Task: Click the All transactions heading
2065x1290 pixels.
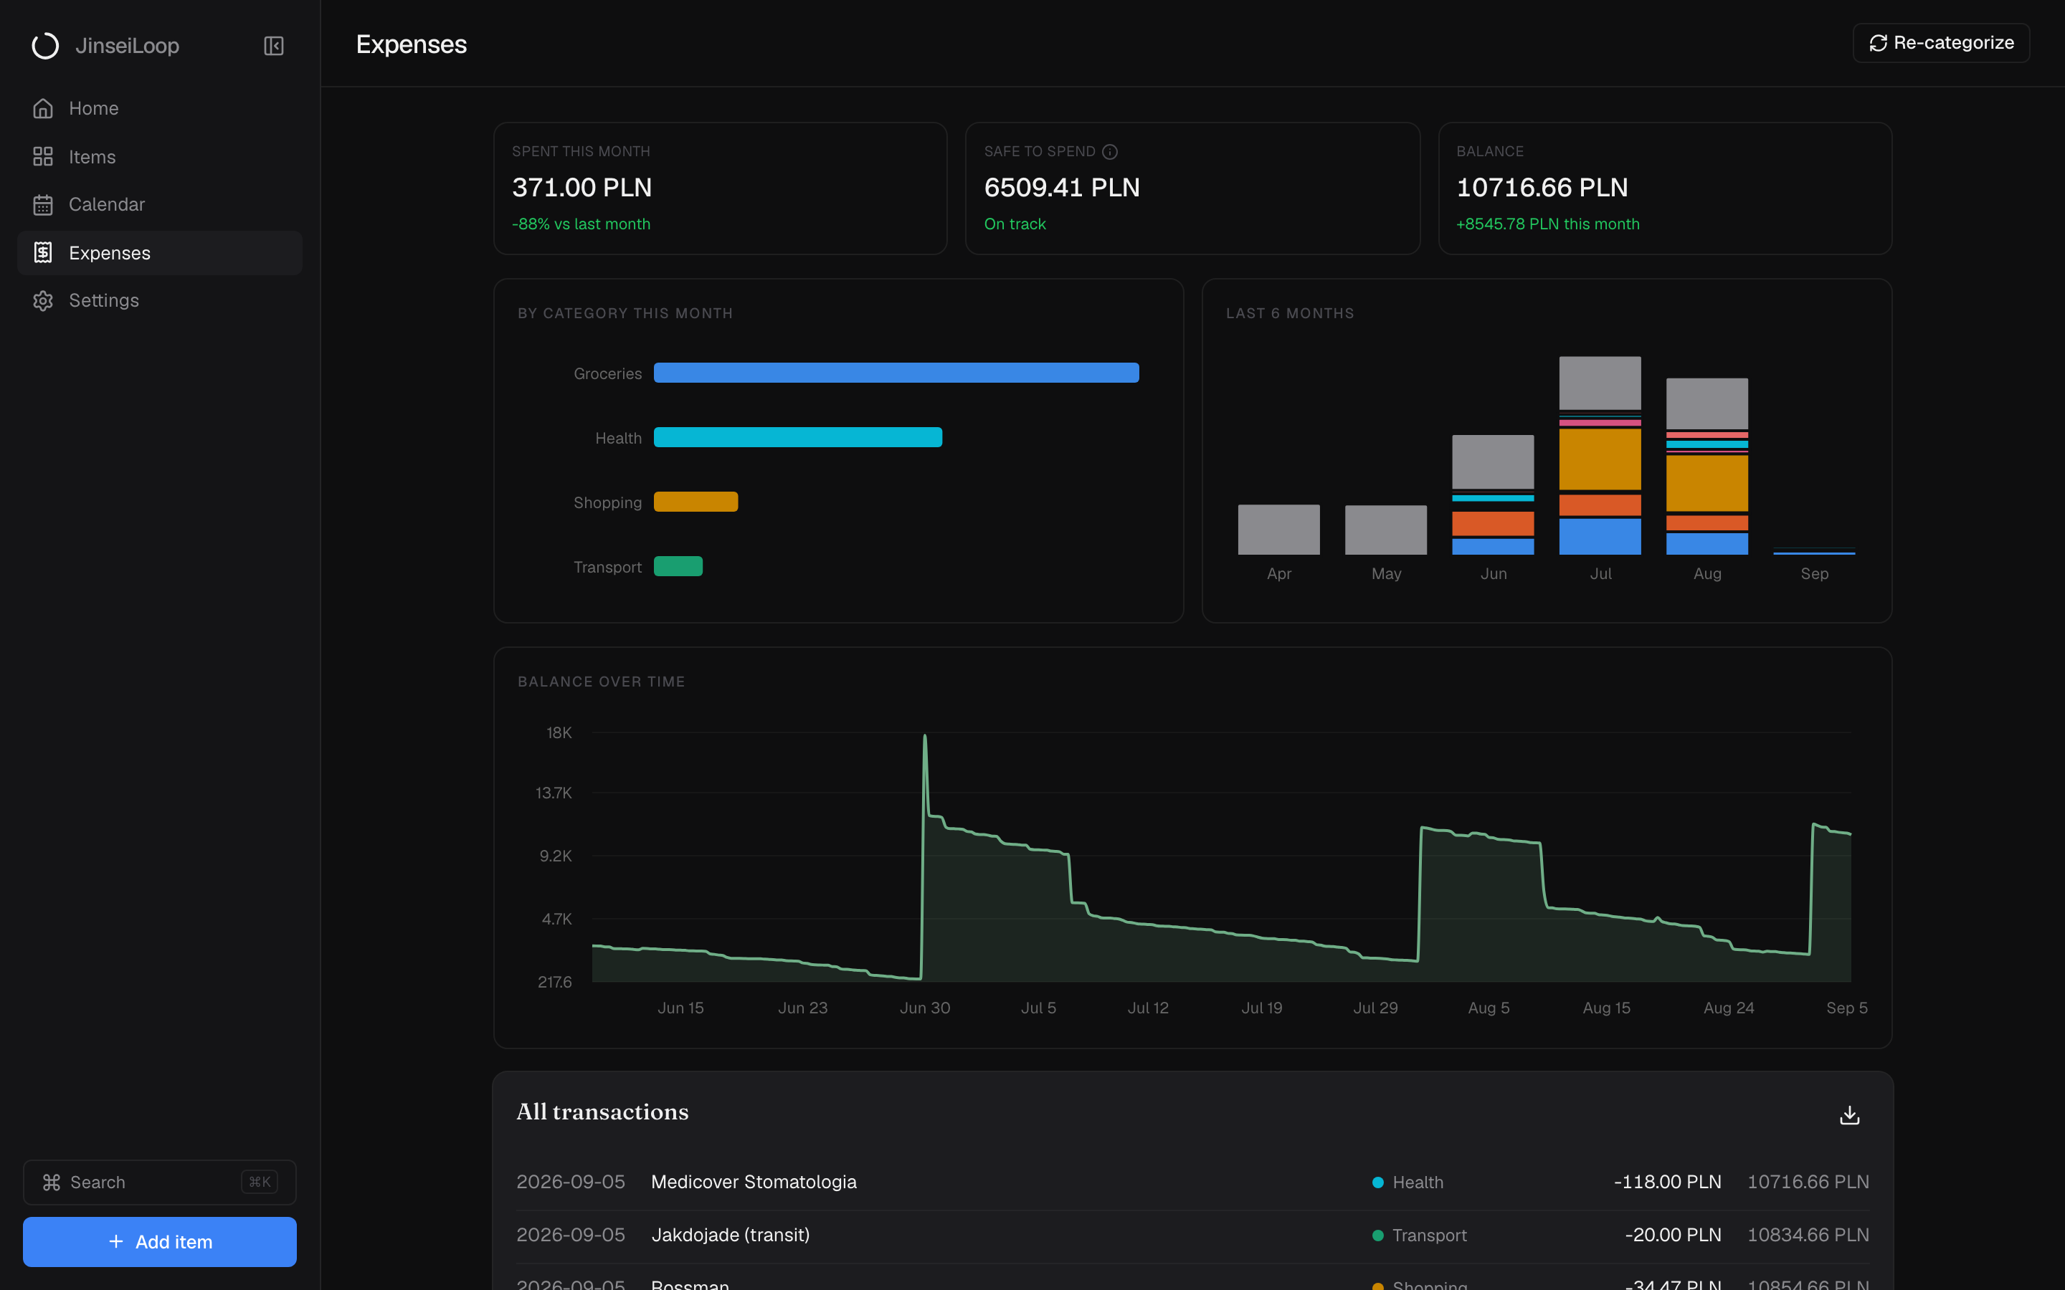Action: coord(602,1112)
